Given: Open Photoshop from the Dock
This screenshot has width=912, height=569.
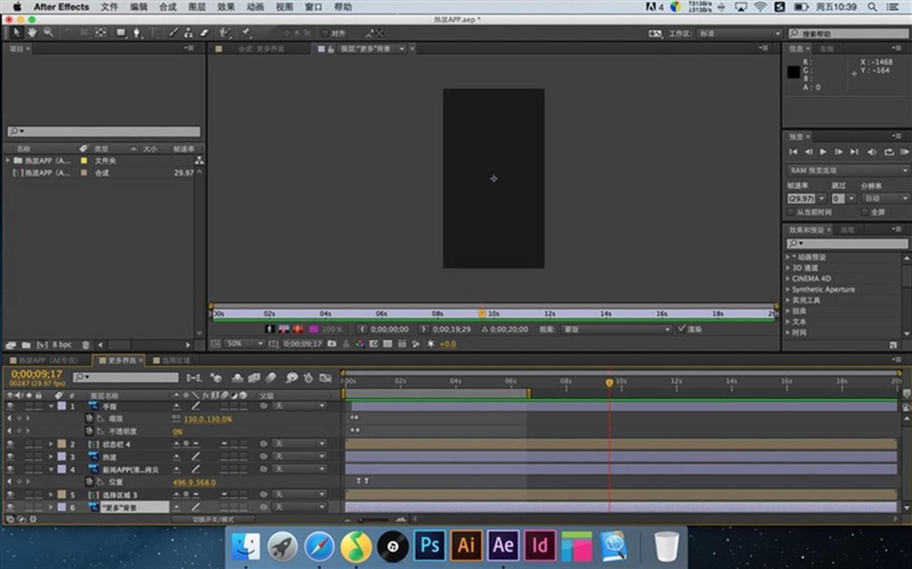Looking at the screenshot, I should tap(429, 546).
